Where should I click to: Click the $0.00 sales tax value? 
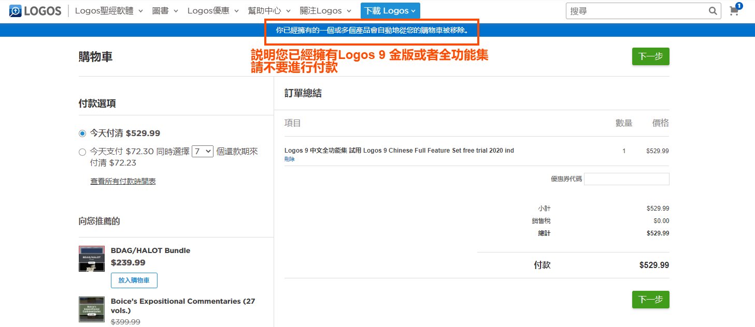coord(661,221)
